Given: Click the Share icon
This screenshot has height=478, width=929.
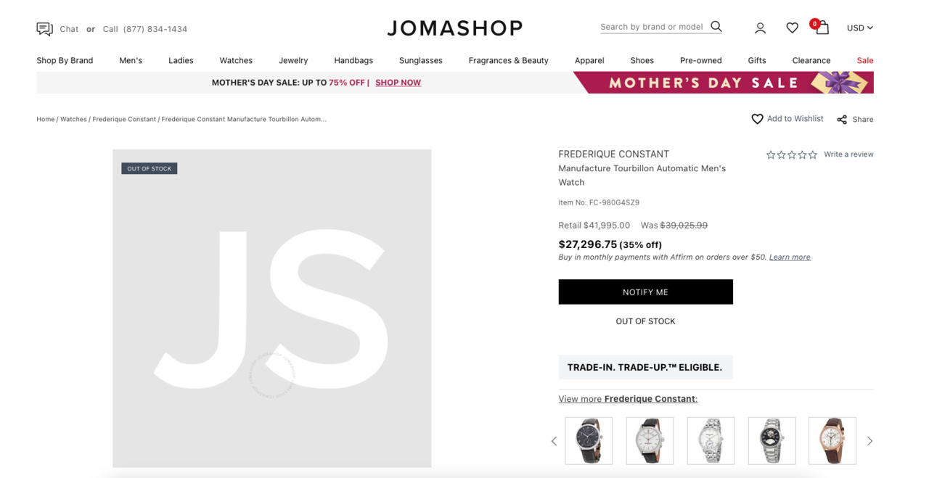Looking at the screenshot, I should click(842, 120).
